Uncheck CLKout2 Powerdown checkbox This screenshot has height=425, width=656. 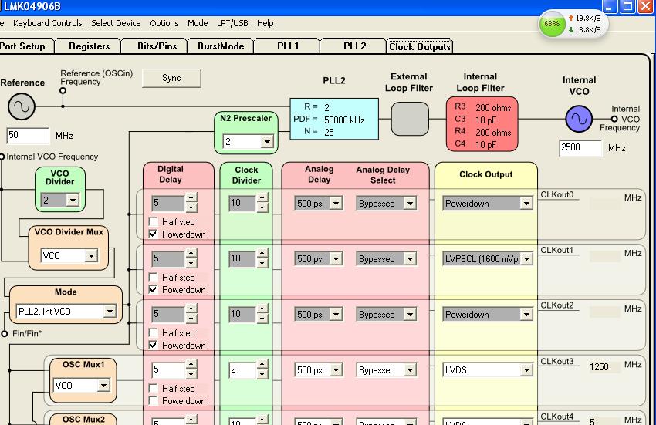tap(153, 346)
